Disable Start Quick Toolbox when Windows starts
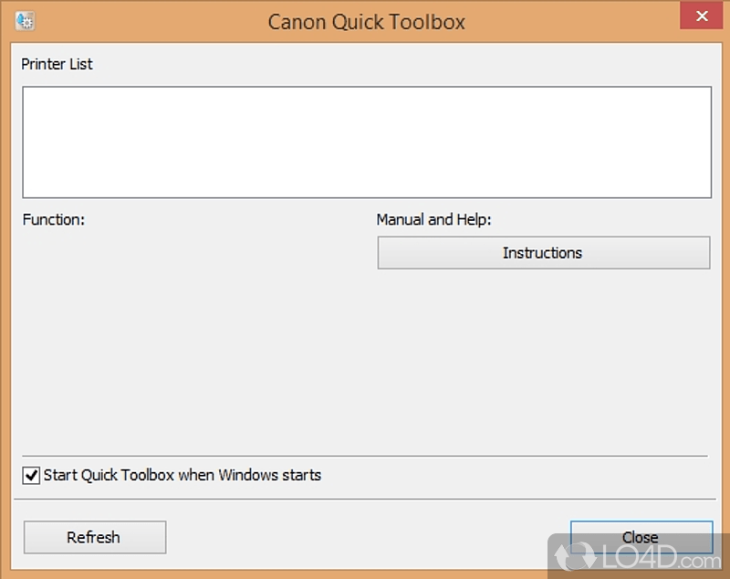The width and height of the screenshot is (730, 579). [x=30, y=475]
